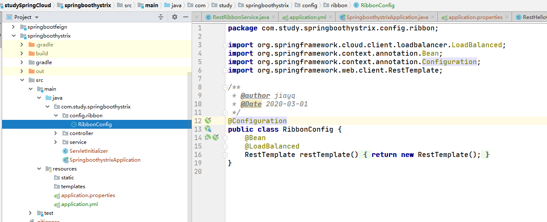Click main in the navigation breadcrumb
547x222 pixels.
tap(152, 5)
